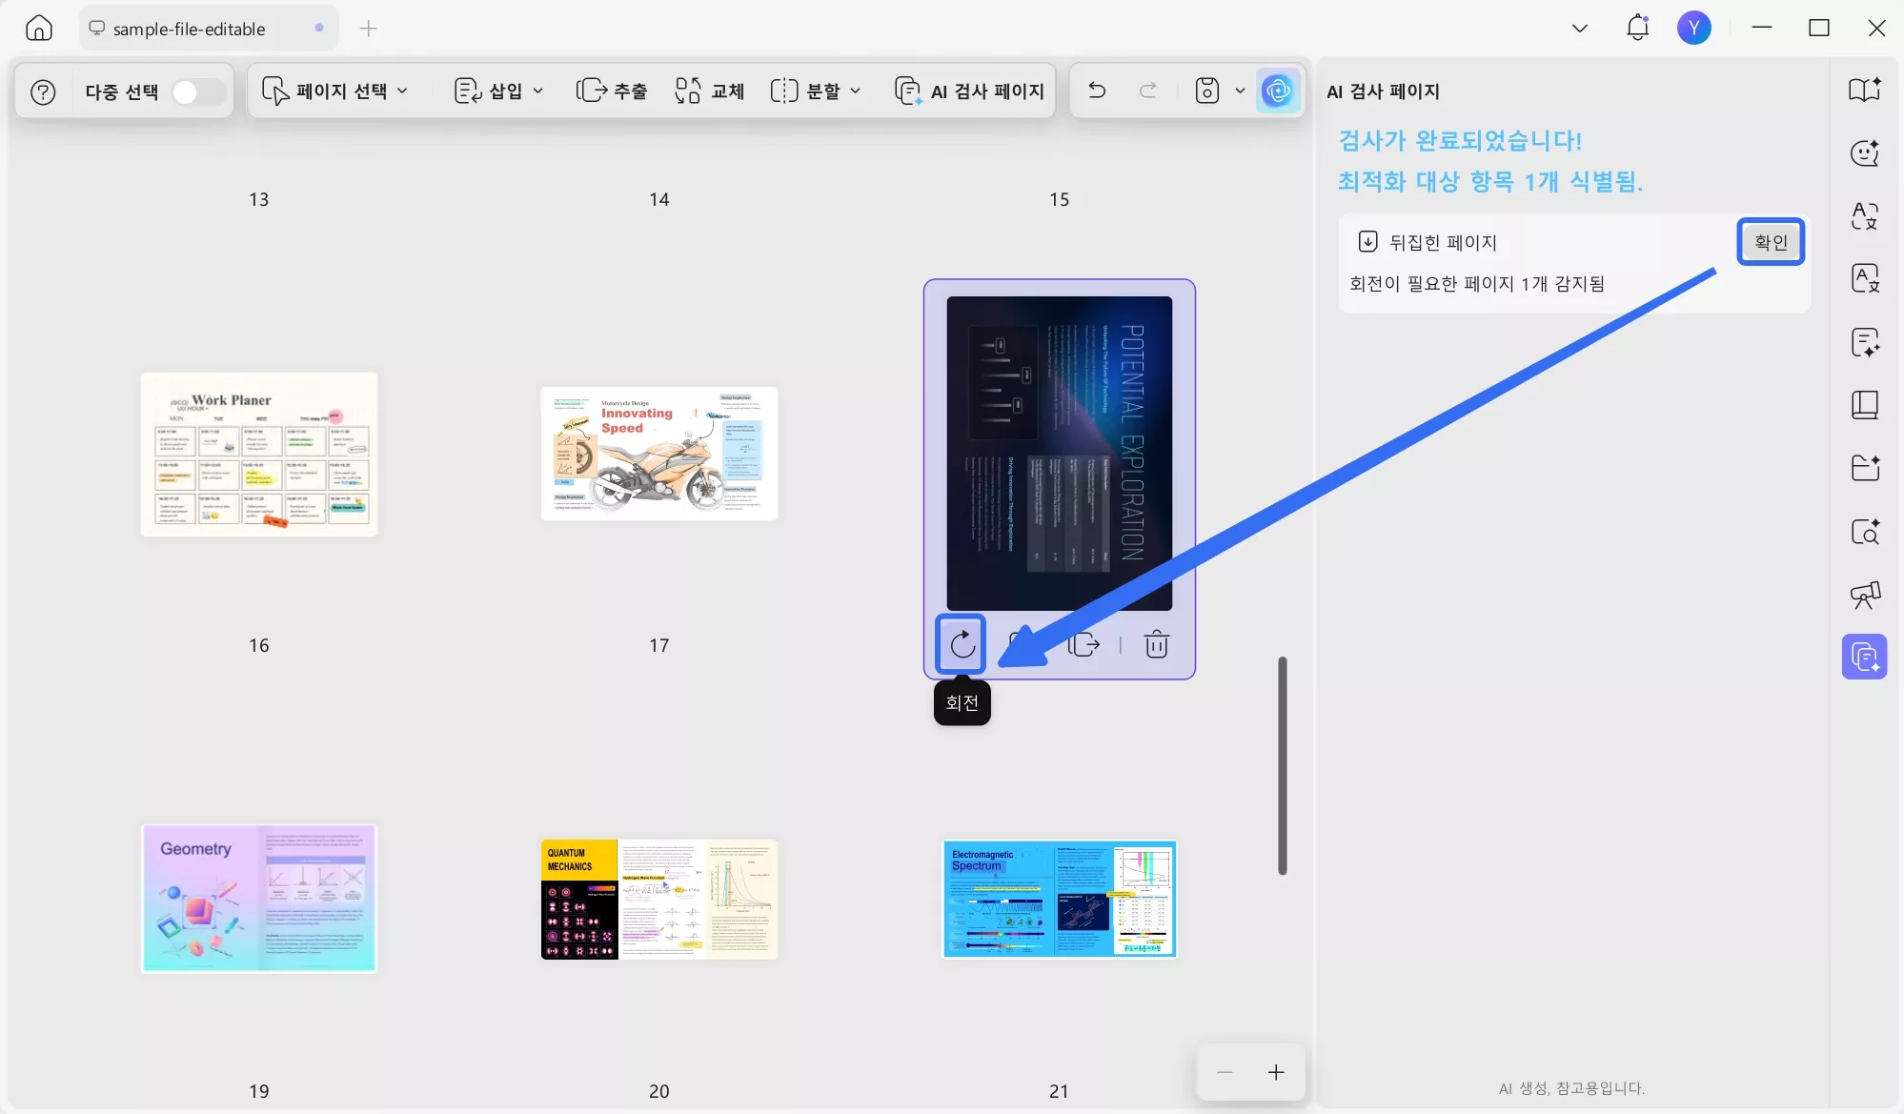
Task: Delete page 18 with the trash icon
Action: pyautogui.click(x=1156, y=644)
